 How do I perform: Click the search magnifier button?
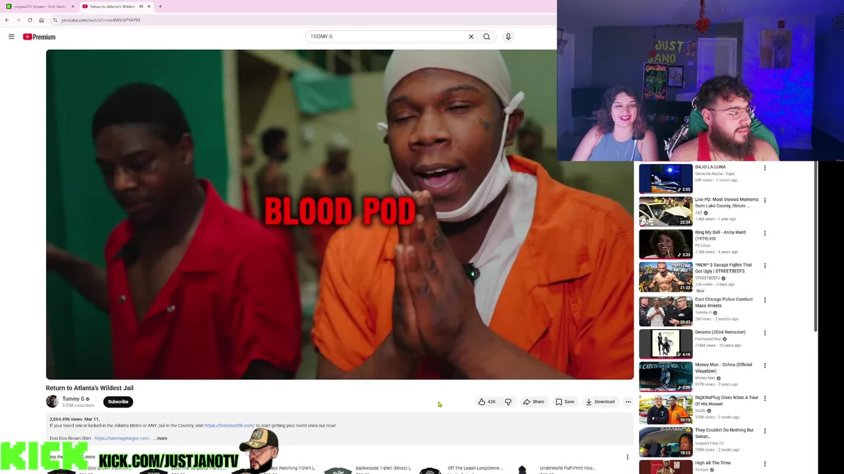(x=487, y=37)
